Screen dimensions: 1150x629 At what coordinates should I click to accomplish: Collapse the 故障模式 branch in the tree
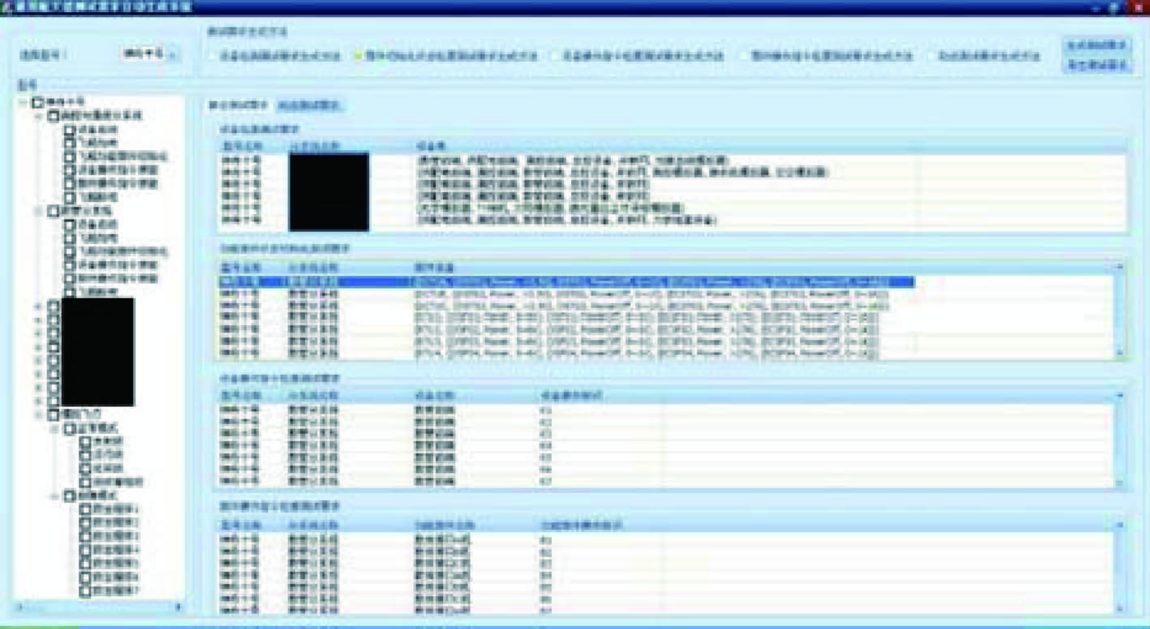click(54, 496)
